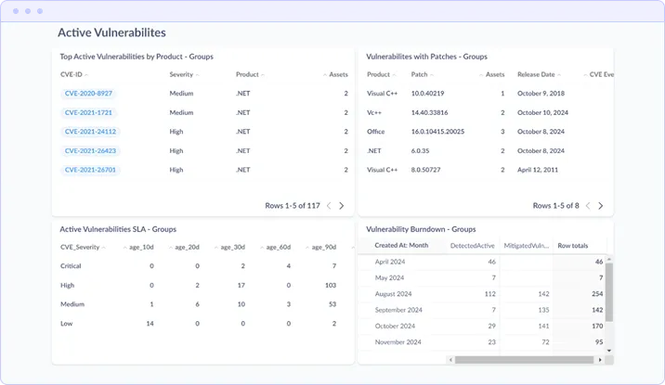The image size is (665, 385).
Task: Click the Created At: Month column header
Action: [x=401, y=246]
